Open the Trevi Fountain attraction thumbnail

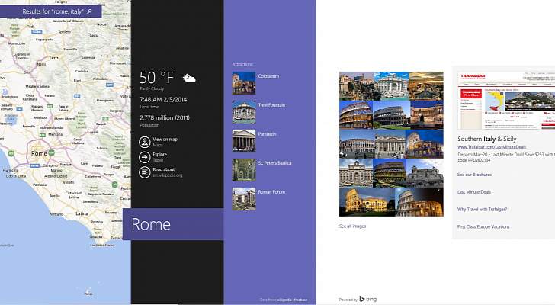244,111
